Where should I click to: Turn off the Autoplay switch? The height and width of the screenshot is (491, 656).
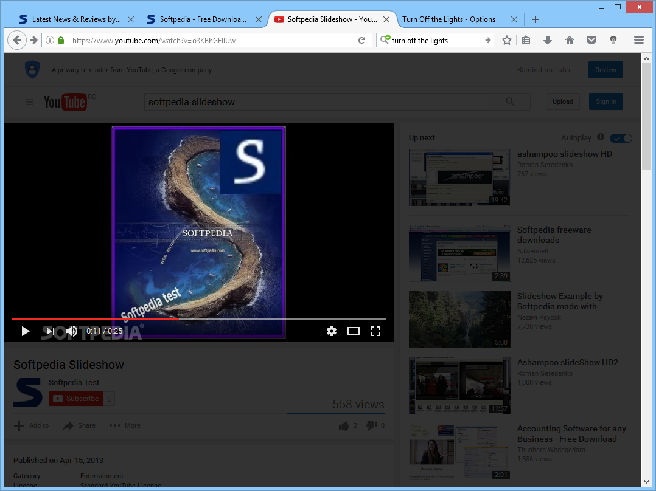click(621, 138)
